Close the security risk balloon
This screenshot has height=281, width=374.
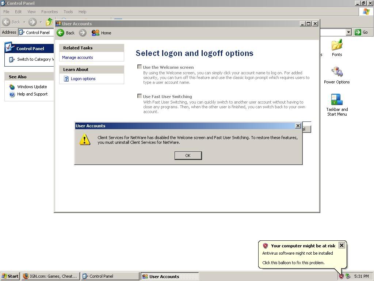(x=341, y=246)
